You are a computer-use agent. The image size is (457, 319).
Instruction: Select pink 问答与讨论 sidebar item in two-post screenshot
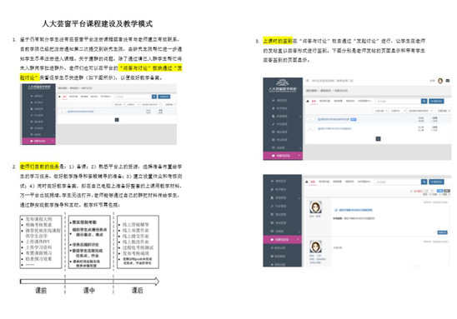click(283, 156)
